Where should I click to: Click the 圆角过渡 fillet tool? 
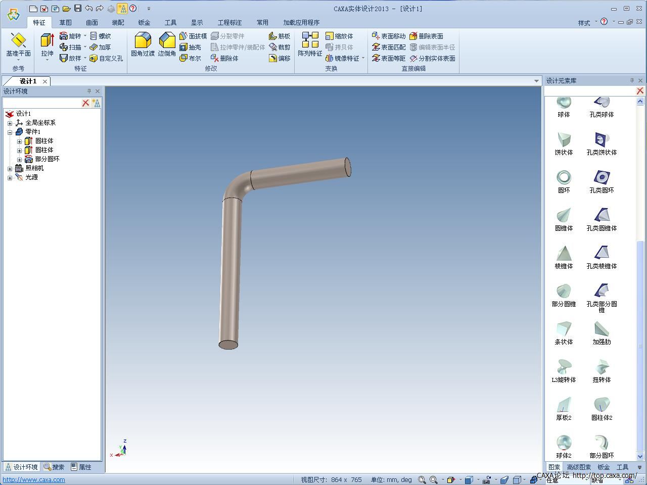pos(143,44)
